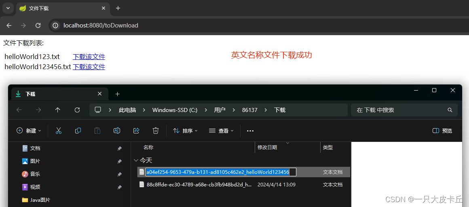This screenshot has width=469, height=207.
Task: Expand chevron after 用户 in breadcrumb
Action: 234,110
